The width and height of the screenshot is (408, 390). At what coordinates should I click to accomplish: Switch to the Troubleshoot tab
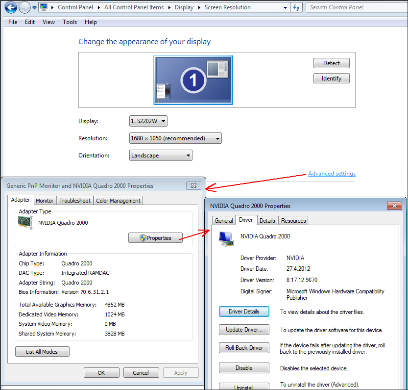[x=75, y=201]
